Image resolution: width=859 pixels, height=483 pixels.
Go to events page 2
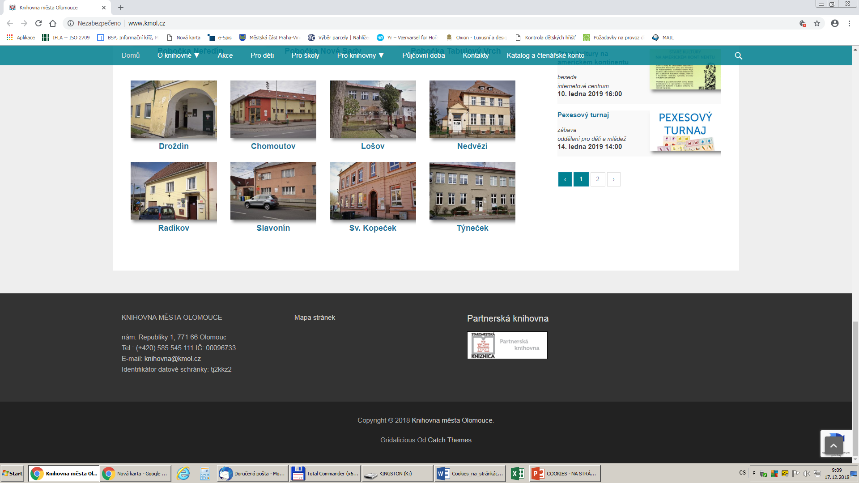pos(598,179)
